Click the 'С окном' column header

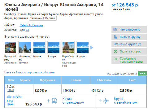(x=76, y=80)
